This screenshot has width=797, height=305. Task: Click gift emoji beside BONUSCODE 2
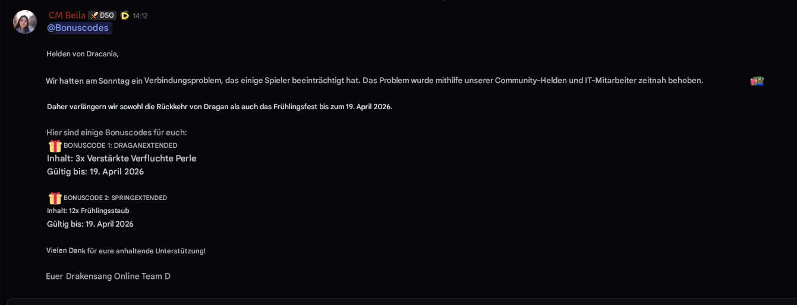pyautogui.click(x=55, y=198)
